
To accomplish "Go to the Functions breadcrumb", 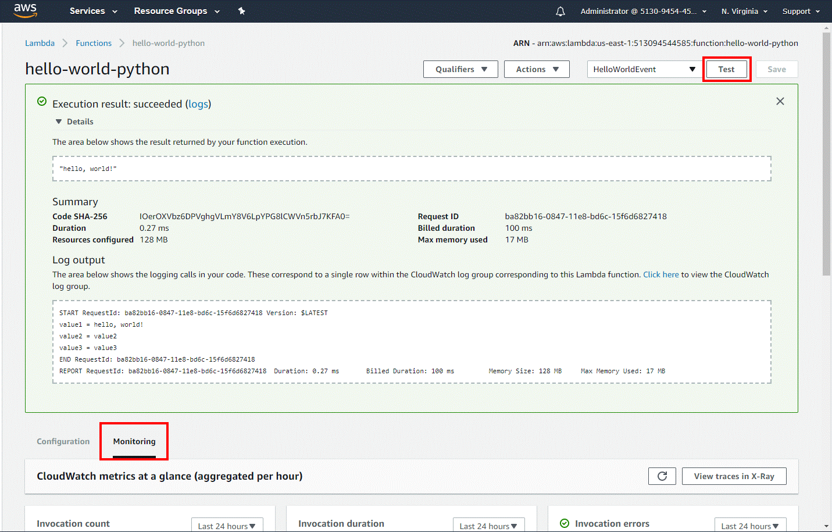I will tap(94, 43).
